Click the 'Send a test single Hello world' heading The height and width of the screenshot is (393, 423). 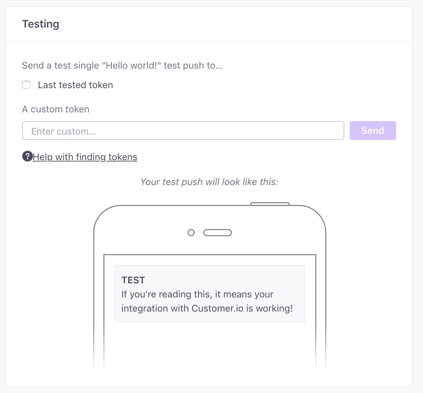click(x=122, y=65)
